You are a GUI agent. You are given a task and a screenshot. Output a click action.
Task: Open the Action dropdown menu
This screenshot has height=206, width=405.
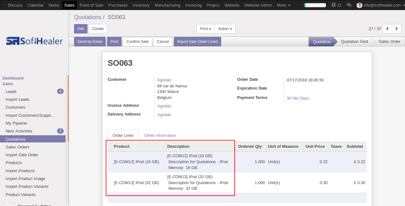(x=225, y=29)
